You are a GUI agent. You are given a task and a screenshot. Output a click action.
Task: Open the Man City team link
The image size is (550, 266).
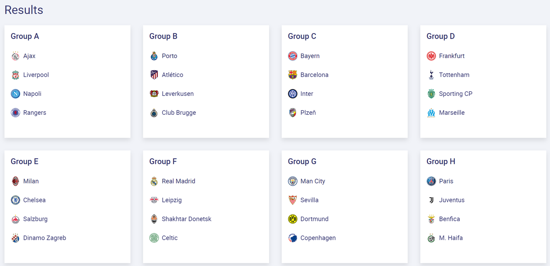click(313, 181)
